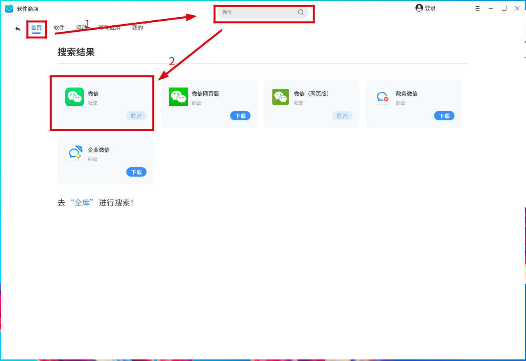Click 下载 button for 政务微信

(x=444, y=116)
